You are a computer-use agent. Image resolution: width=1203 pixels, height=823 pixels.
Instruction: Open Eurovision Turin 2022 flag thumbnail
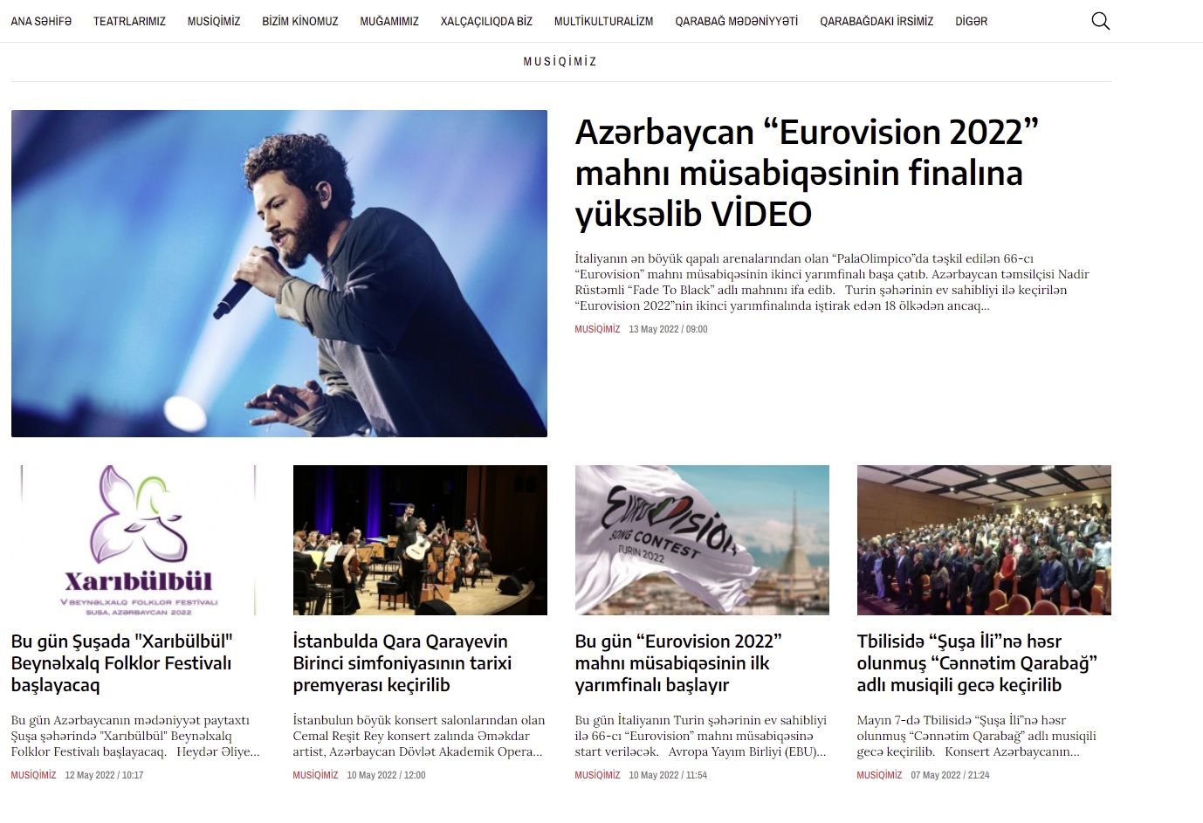click(x=702, y=540)
